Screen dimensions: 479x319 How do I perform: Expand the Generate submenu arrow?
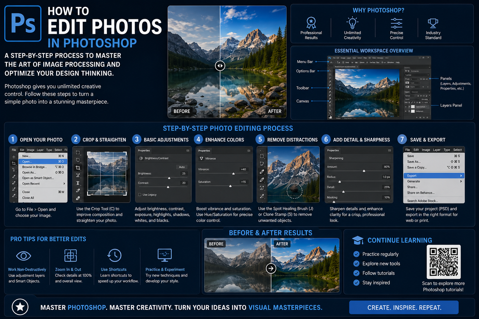(461, 181)
